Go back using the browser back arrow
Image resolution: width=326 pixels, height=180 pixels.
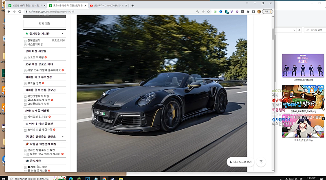9,12
